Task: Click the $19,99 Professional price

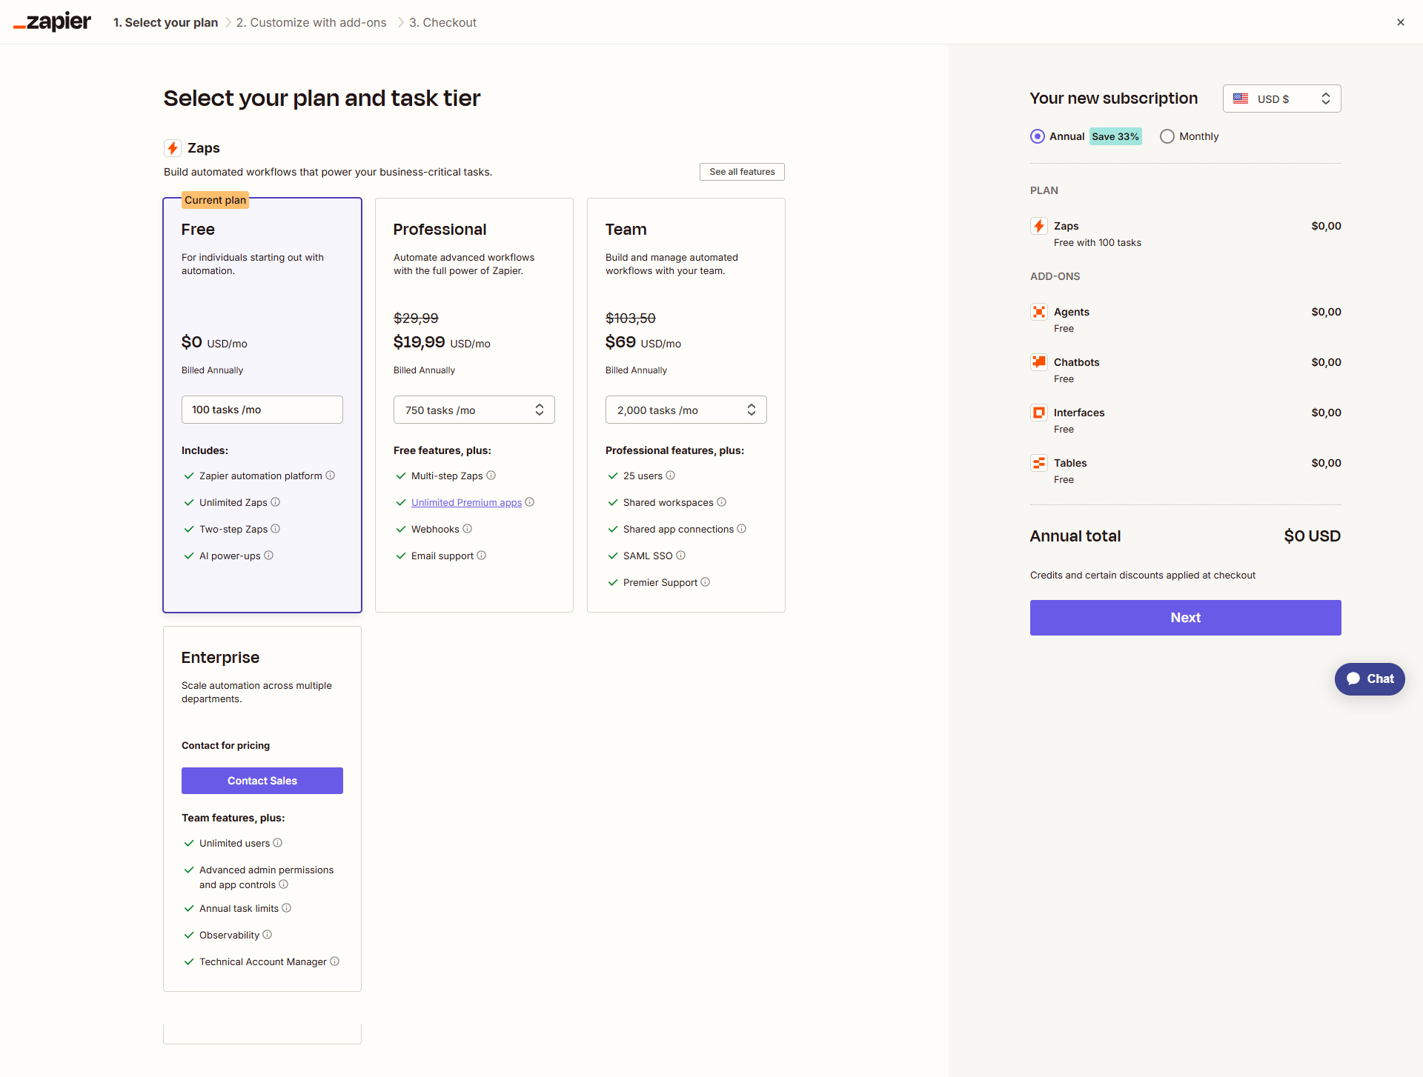Action: 419,342
